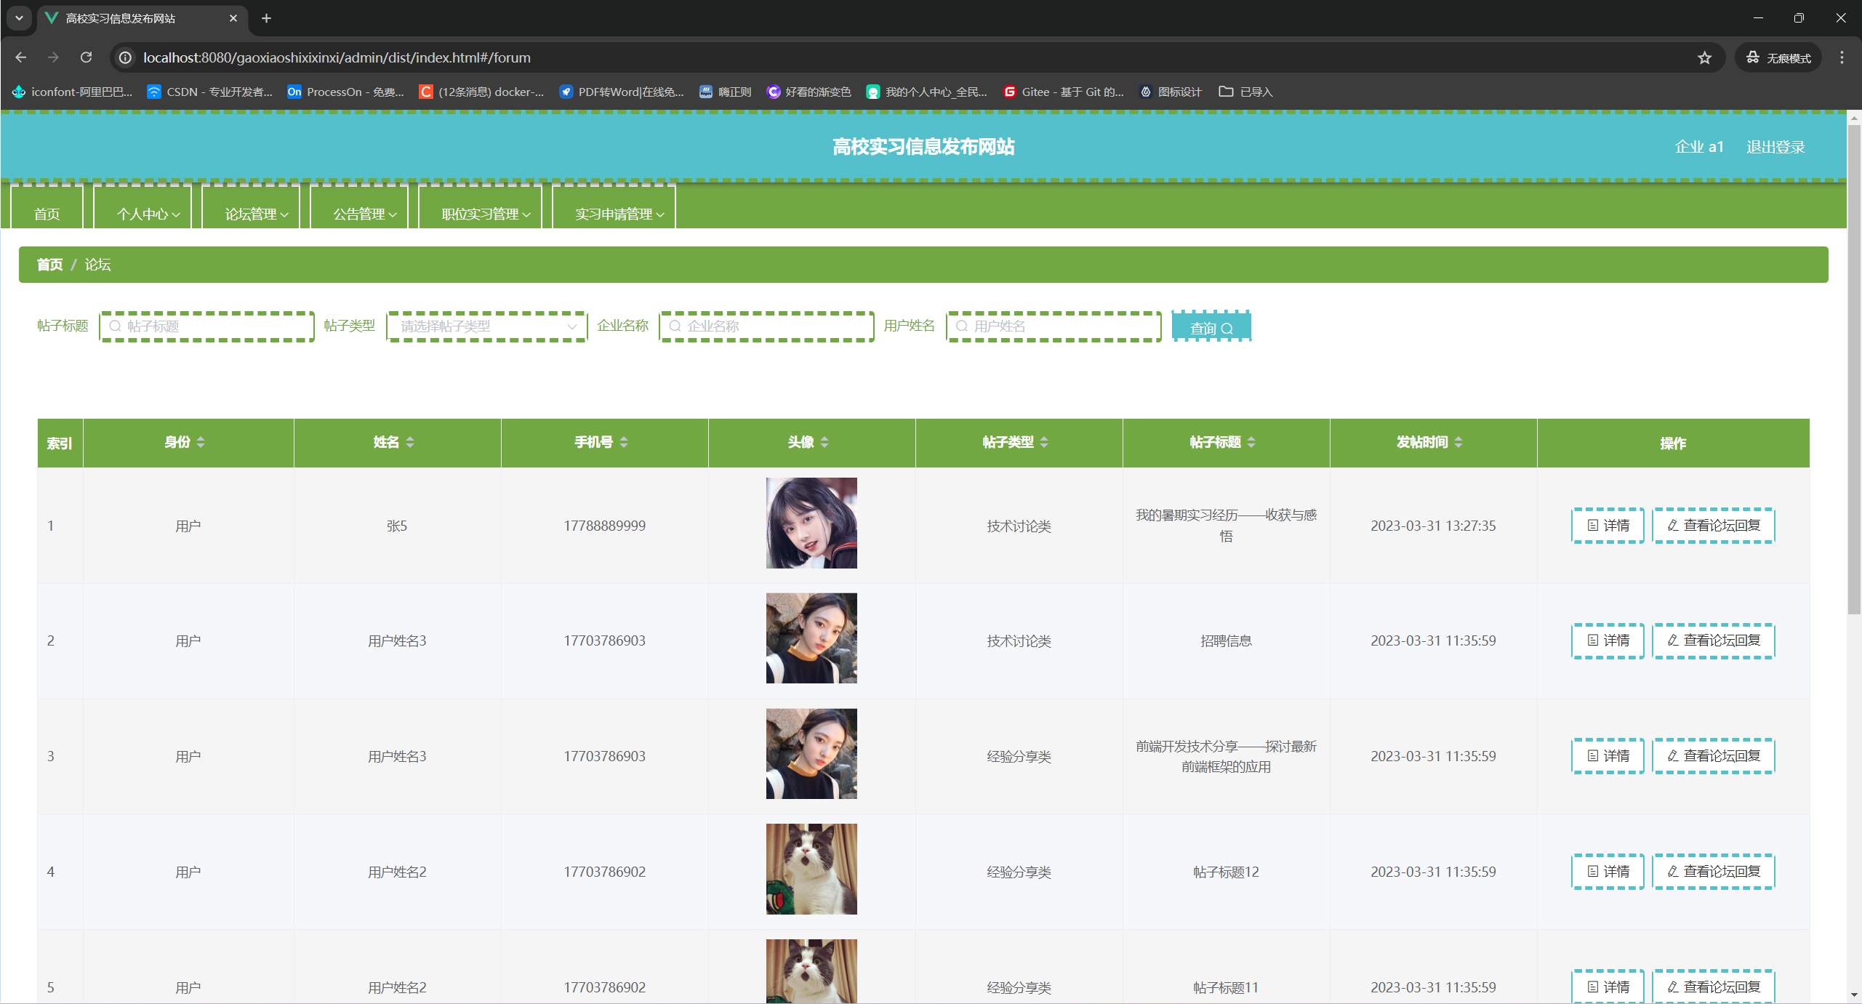The width and height of the screenshot is (1862, 1004).
Task: Sort 姓名 column via sort arrows
Action: [x=410, y=442]
